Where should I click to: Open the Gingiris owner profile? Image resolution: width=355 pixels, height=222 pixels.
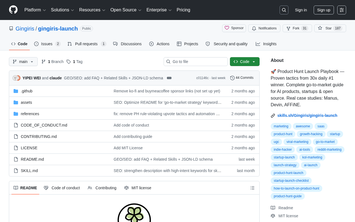point(25,29)
